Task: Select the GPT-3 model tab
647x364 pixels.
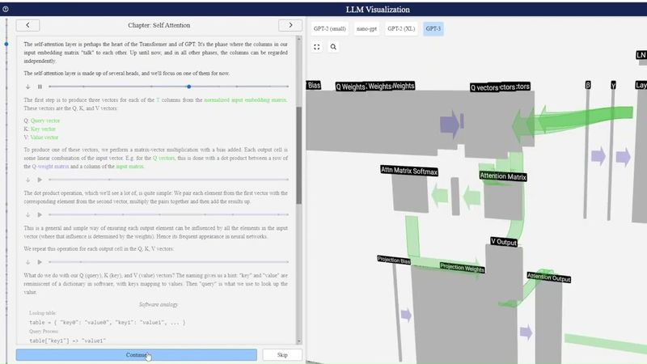Action: (433, 29)
